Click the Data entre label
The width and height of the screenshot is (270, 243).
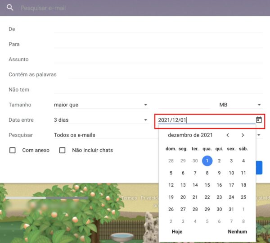[21, 120]
